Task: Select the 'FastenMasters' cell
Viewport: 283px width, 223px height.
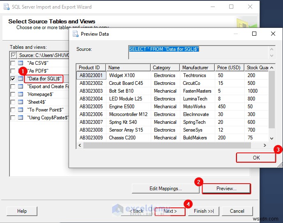Action: tap(198, 91)
